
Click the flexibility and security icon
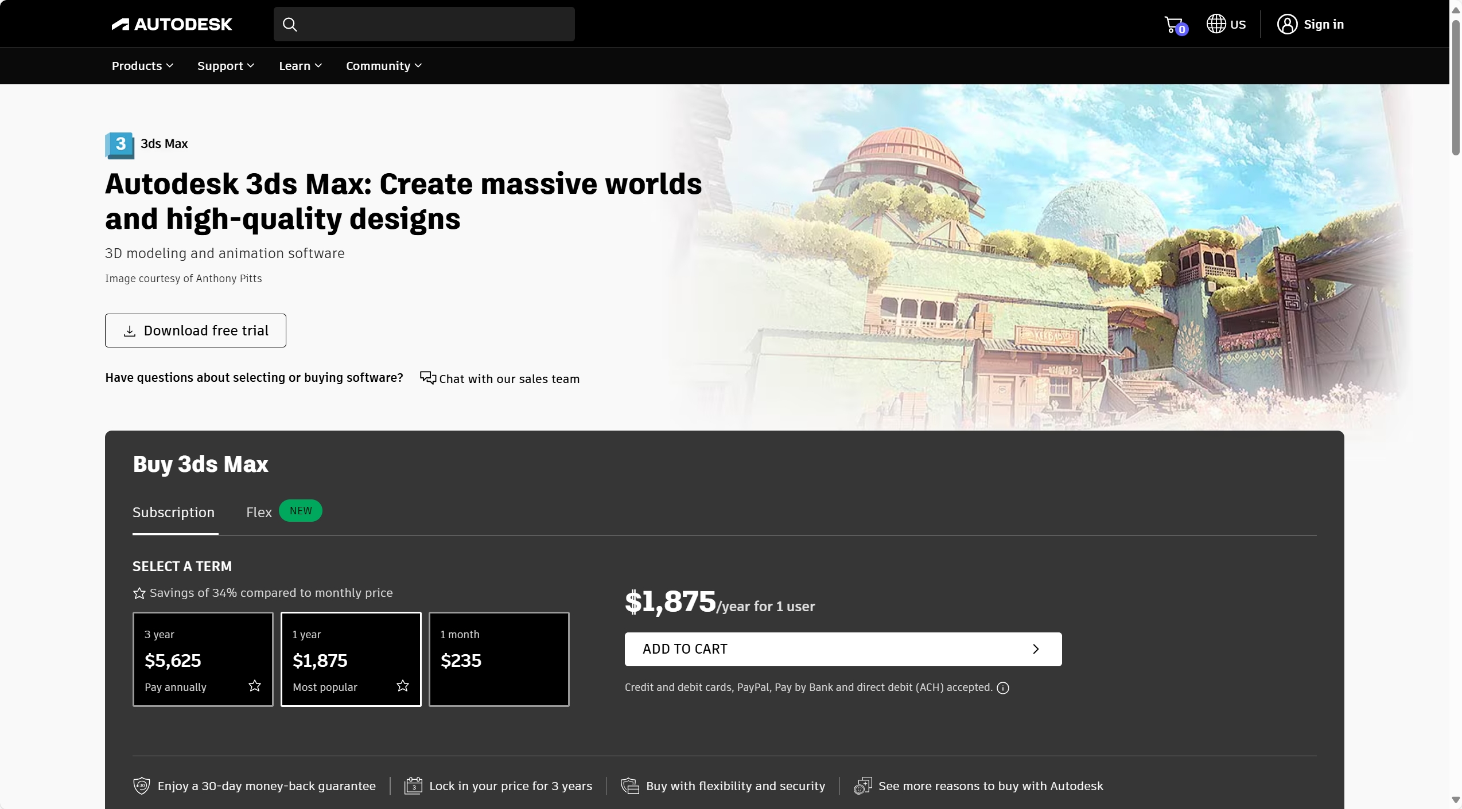(x=630, y=785)
